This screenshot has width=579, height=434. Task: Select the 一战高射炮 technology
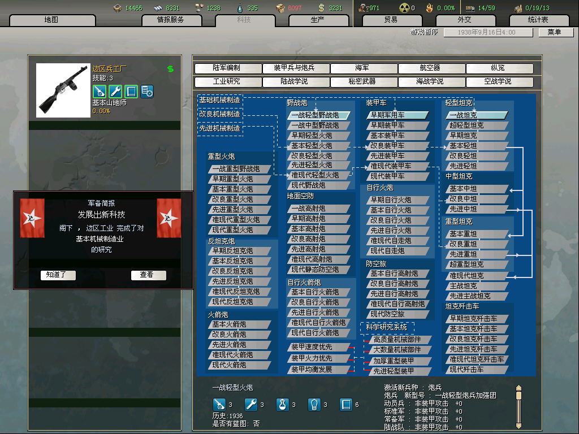tap(318, 209)
